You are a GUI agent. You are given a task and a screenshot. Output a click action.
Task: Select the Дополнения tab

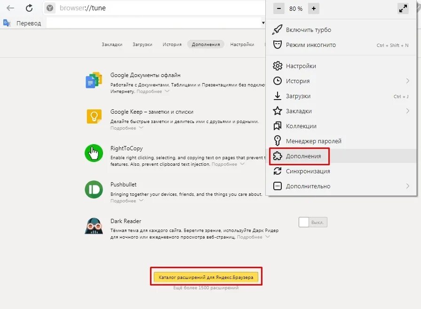coord(206,45)
